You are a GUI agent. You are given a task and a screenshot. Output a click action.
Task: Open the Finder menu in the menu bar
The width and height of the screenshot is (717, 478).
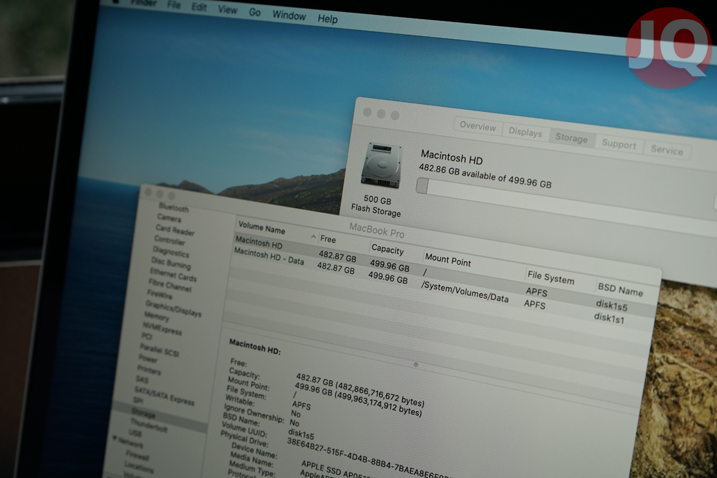point(145,2)
